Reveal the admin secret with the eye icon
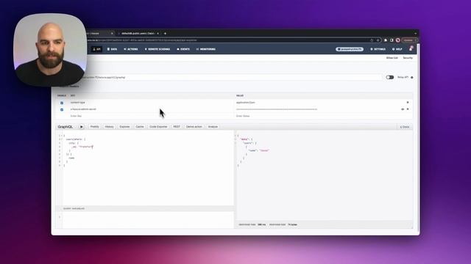Viewport: 471px width, 264px height. (403, 109)
